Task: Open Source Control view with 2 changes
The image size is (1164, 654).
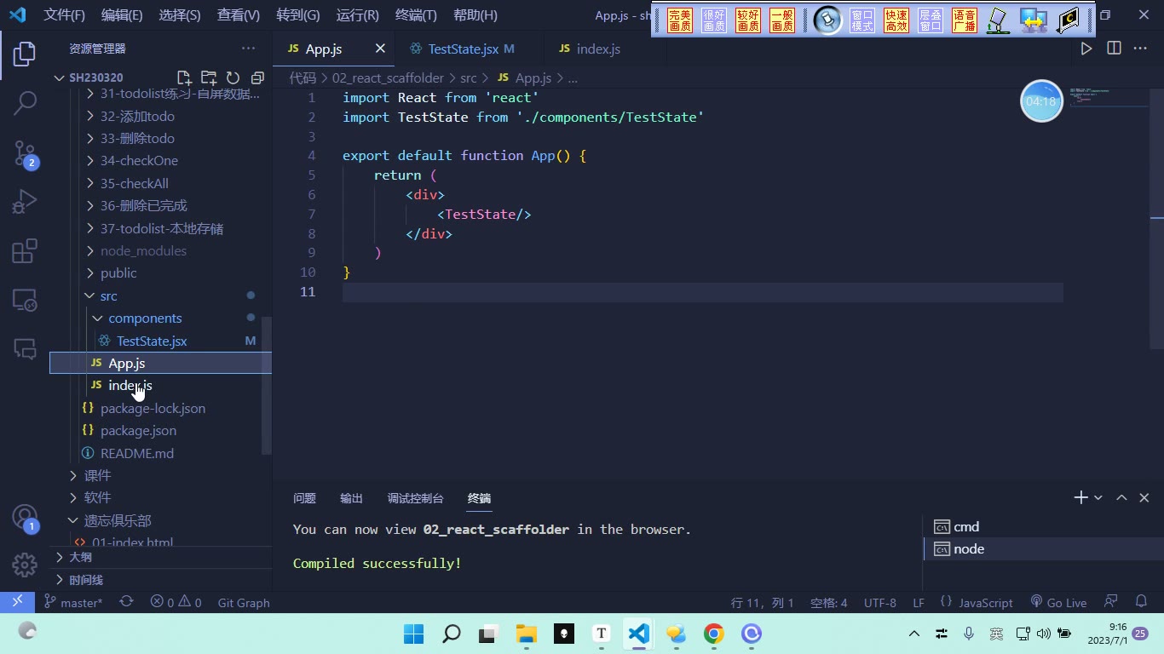Action: [25, 154]
